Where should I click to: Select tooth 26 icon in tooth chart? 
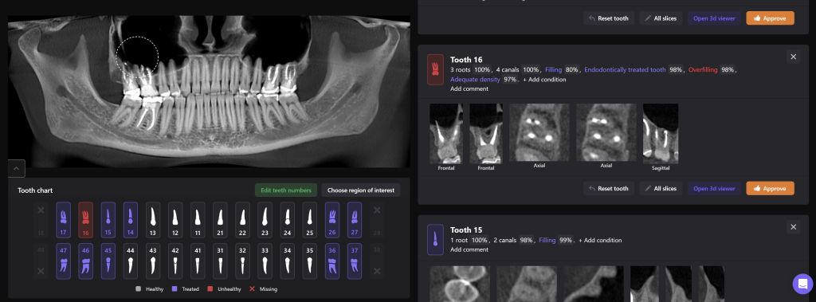coord(332,220)
